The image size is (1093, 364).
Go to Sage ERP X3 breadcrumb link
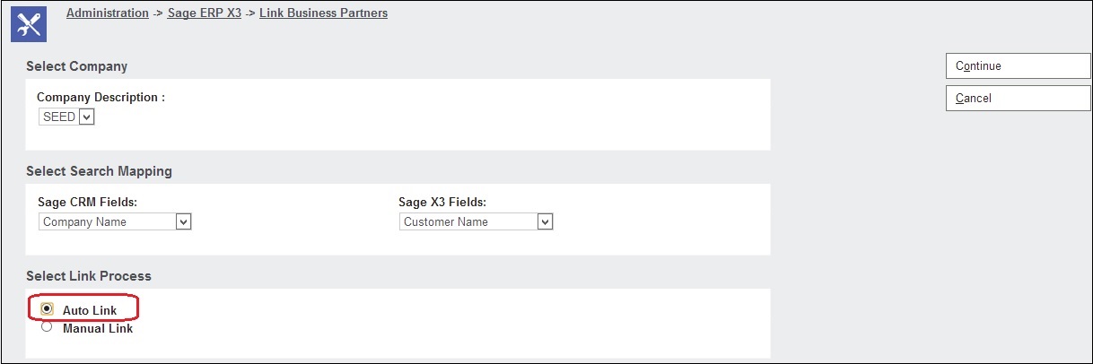(x=205, y=13)
